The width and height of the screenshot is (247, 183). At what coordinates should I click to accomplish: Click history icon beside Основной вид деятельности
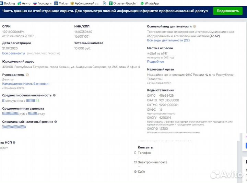(x=195, y=26)
